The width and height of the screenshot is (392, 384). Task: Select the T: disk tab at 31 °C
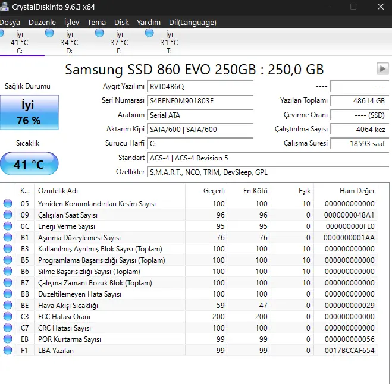[170, 42]
